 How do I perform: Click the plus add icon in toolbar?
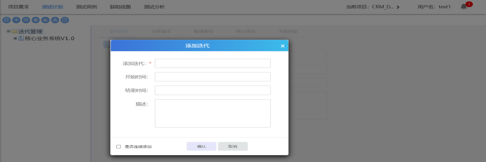point(16,19)
